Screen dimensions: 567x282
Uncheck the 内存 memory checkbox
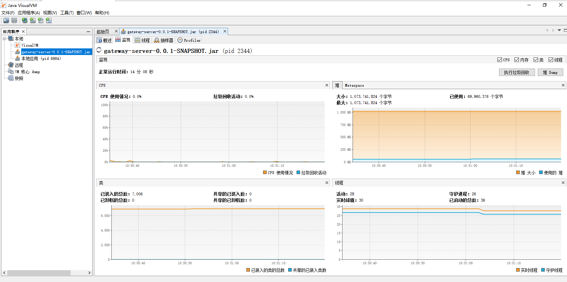(517, 60)
